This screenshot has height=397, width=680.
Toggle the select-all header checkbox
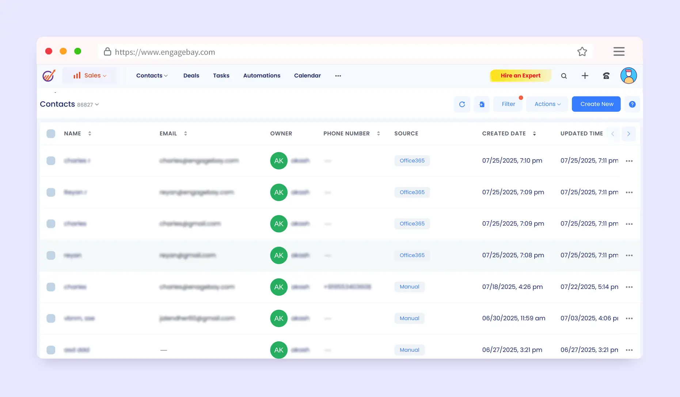(x=51, y=134)
